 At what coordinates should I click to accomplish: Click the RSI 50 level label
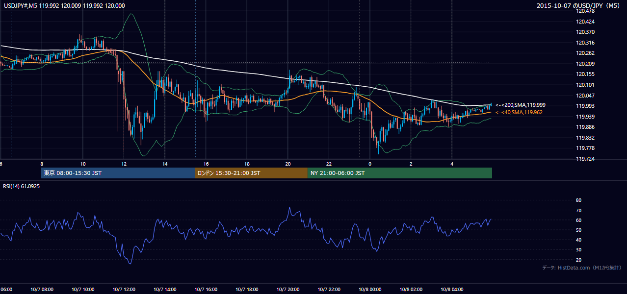pos(578,230)
